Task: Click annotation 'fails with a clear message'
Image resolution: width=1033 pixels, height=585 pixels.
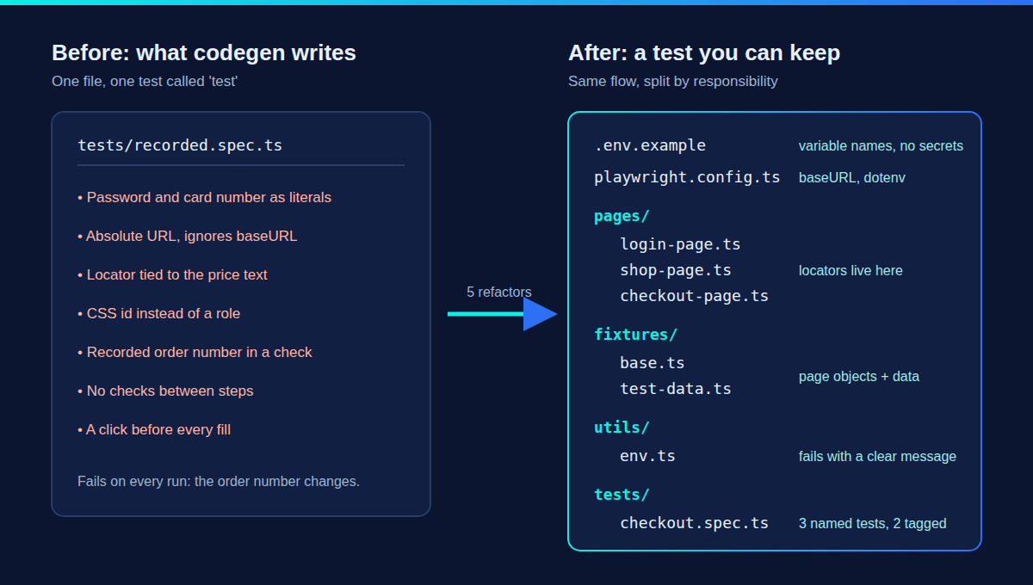Action: [x=877, y=457]
